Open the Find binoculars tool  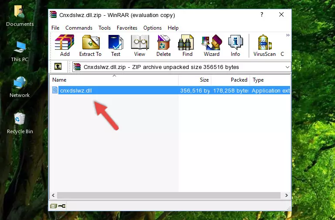click(187, 45)
